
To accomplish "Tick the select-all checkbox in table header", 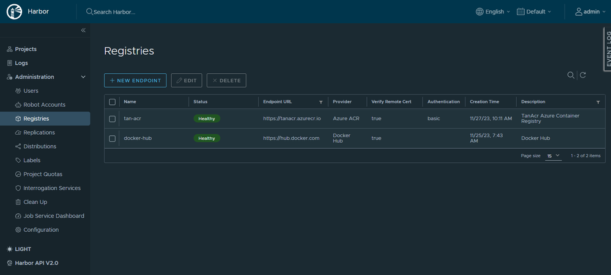I will pyautogui.click(x=112, y=102).
